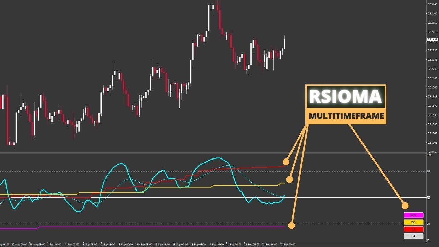Image resolution: width=439 pixels, height=247 pixels.
Task: Click indicator scale level 100
Action: 429,155
